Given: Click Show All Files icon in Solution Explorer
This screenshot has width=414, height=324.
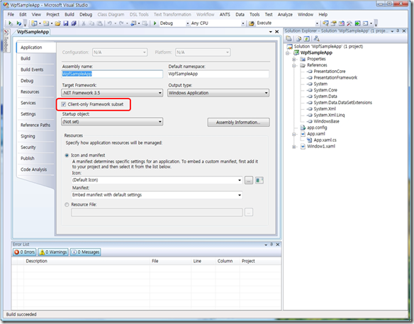Looking at the screenshot, I should (298, 38).
